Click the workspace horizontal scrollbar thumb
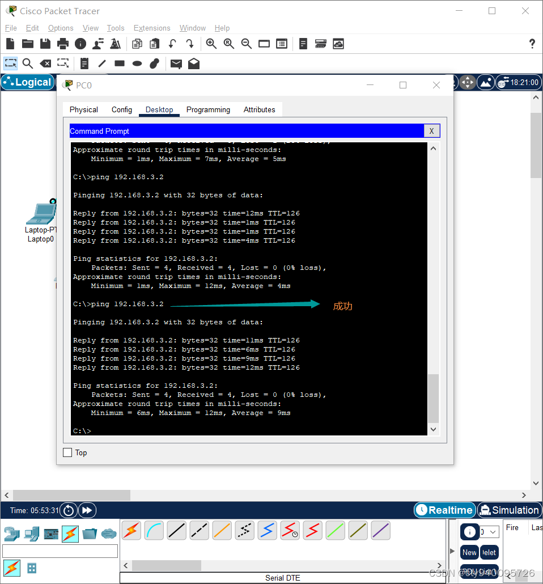 coord(71,495)
